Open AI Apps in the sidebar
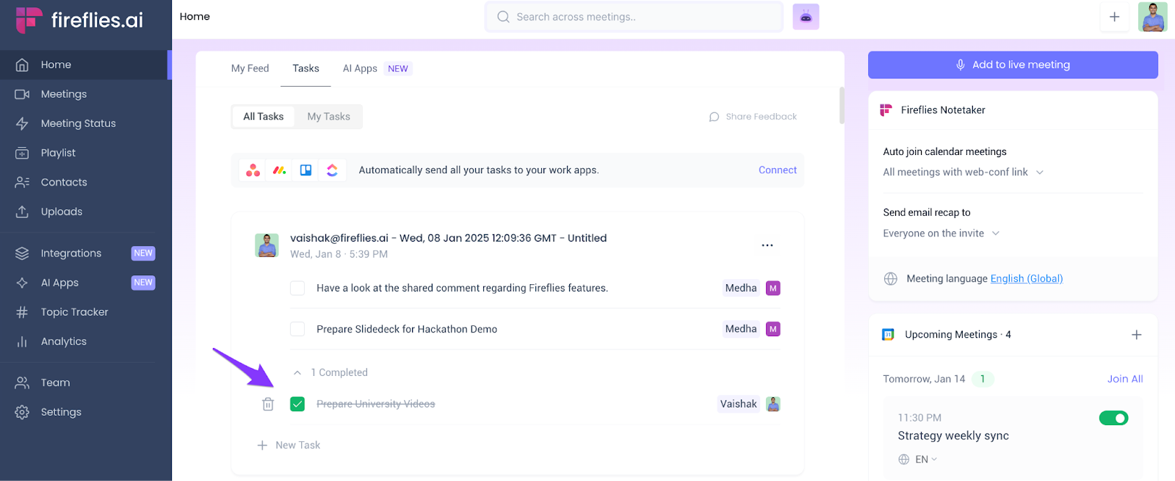Viewport: 1175px width, 481px height. 85,283
